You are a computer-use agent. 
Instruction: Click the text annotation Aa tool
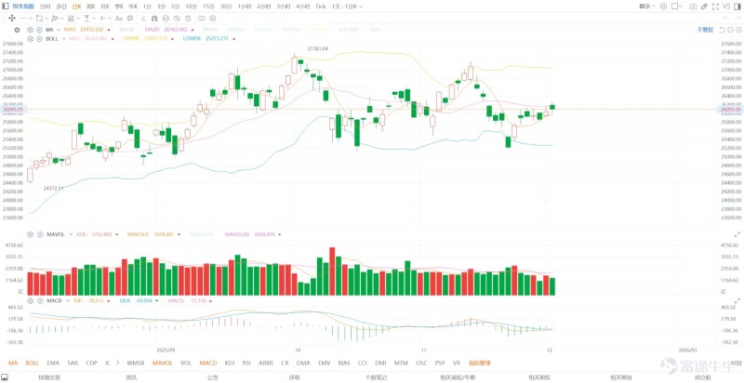(x=119, y=18)
